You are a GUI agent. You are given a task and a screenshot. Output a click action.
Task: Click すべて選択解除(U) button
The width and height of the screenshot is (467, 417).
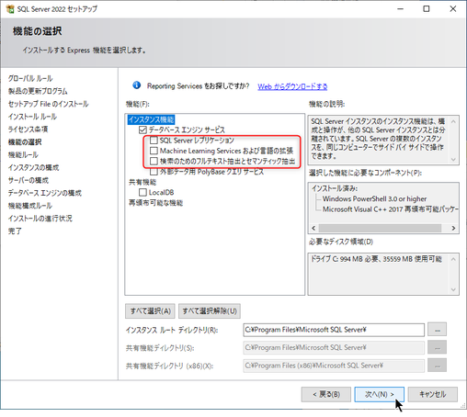(x=210, y=311)
